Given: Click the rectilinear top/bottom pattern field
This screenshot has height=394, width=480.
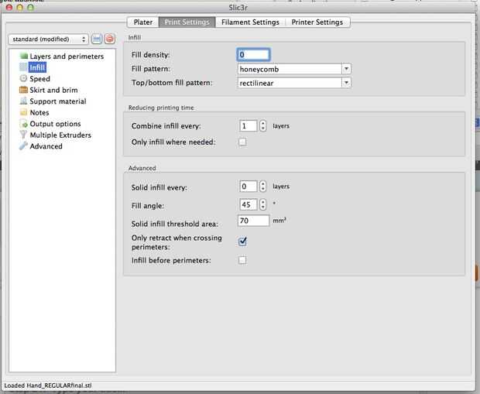Looking at the screenshot, I should pos(290,83).
